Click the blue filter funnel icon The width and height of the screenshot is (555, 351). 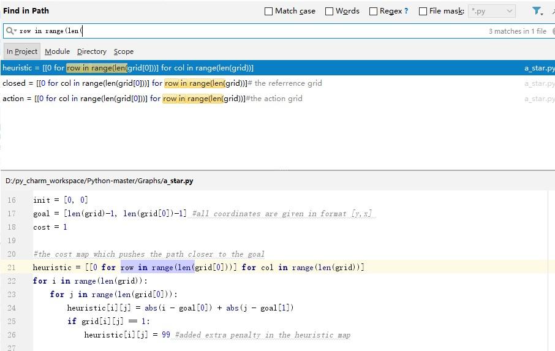tap(537, 11)
